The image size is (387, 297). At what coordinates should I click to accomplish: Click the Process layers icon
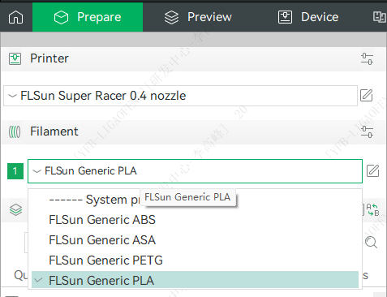click(15, 209)
